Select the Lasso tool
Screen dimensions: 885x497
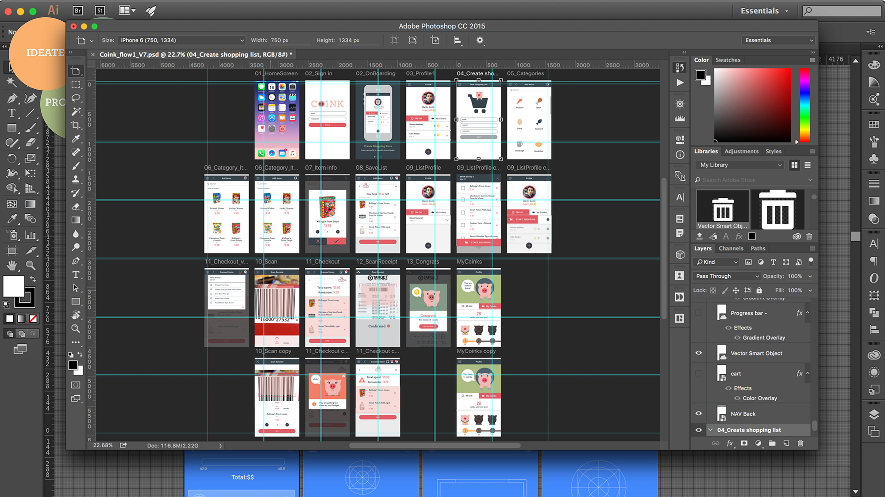[x=76, y=98]
